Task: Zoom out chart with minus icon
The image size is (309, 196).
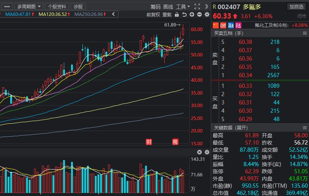Action: click(199, 14)
